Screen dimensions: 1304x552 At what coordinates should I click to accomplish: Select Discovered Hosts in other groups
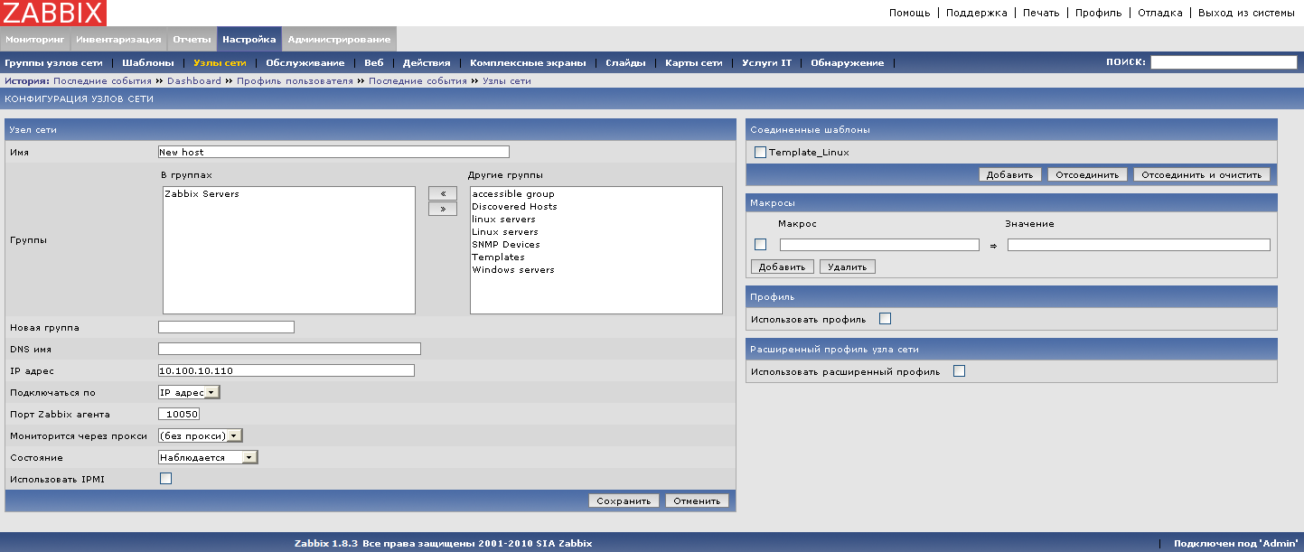click(596, 207)
